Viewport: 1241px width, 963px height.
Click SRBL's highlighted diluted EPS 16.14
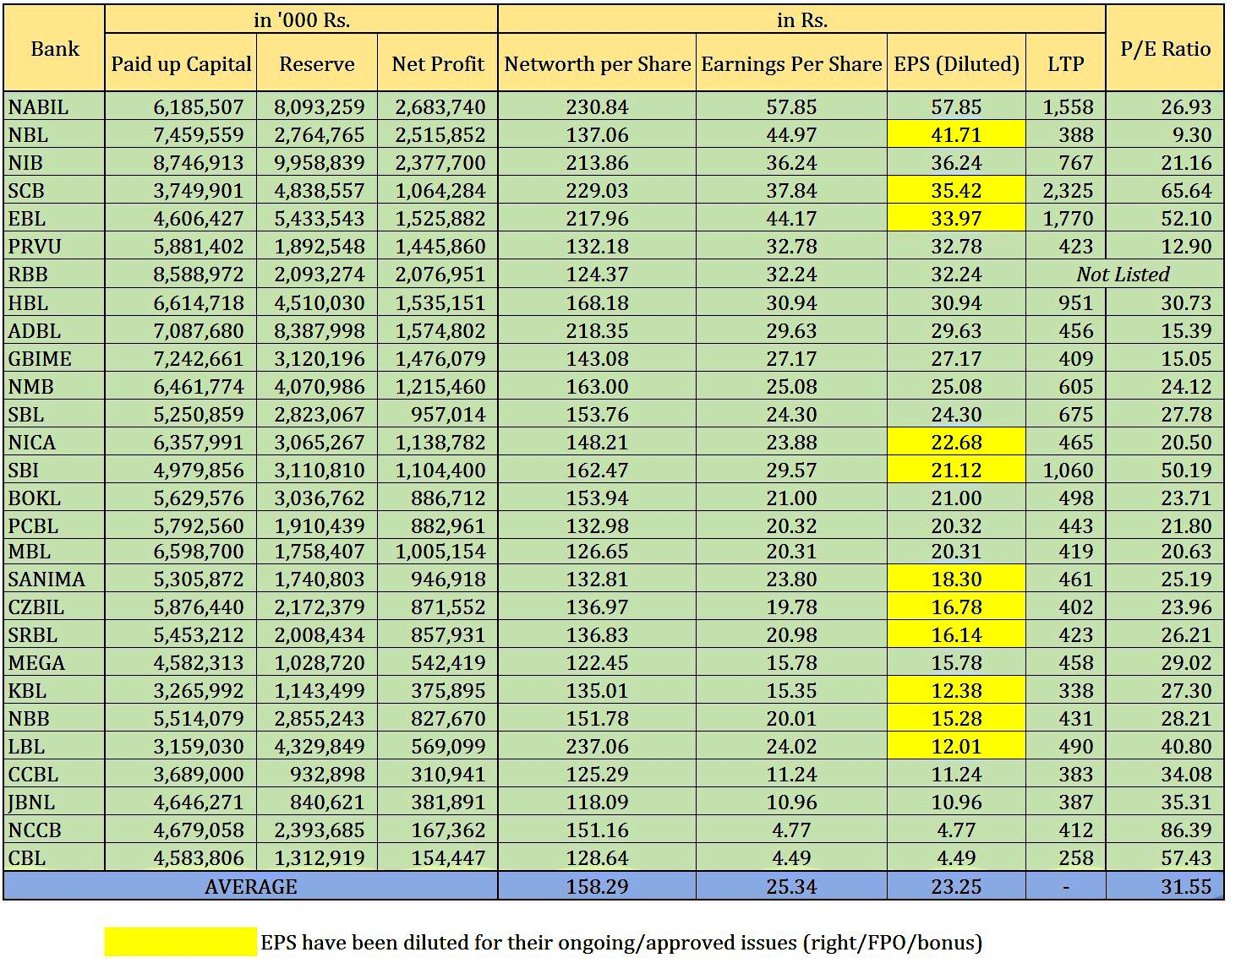(956, 634)
